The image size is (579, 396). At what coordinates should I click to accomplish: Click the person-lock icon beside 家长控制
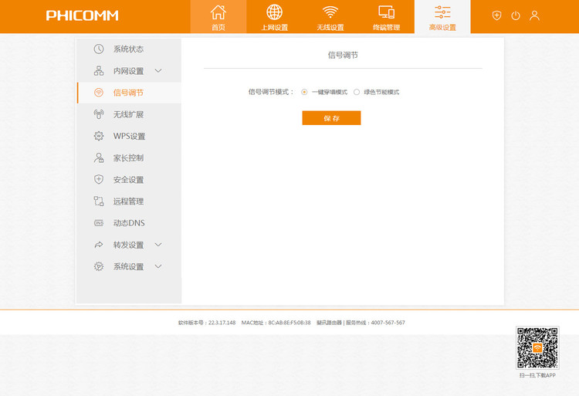tap(99, 157)
